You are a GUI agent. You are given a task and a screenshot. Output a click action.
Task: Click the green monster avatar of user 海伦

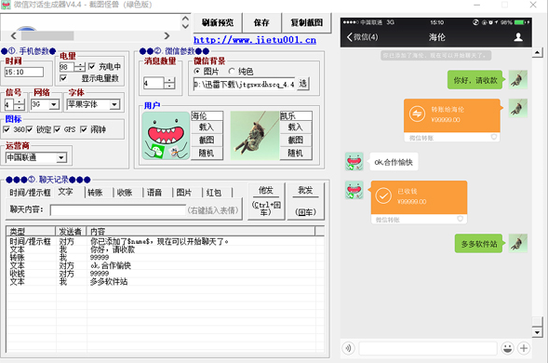point(166,136)
